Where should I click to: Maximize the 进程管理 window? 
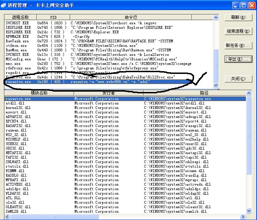[x=244, y=6]
